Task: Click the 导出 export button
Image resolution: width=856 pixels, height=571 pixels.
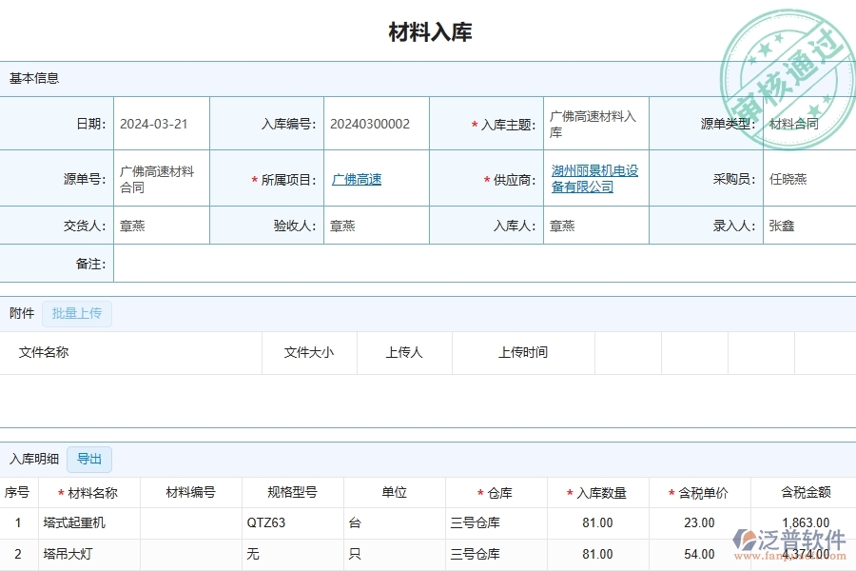Action: point(89,459)
